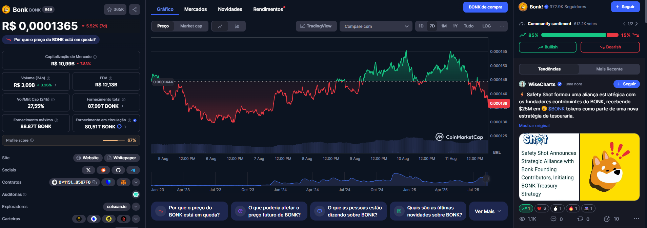Vote Bearish on community sentiment
The width and height of the screenshot is (647, 228).
(x=610, y=47)
